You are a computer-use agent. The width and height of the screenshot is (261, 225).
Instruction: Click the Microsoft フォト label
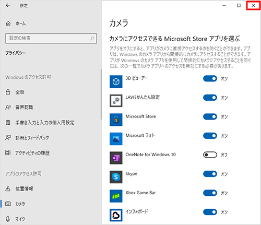(140, 135)
